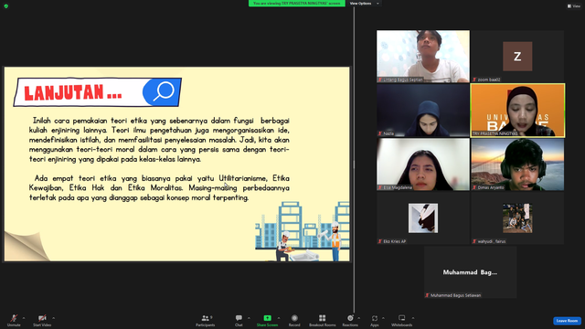Open the View layout menu
Viewport: 585px width, 329px height.
click(x=574, y=6)
